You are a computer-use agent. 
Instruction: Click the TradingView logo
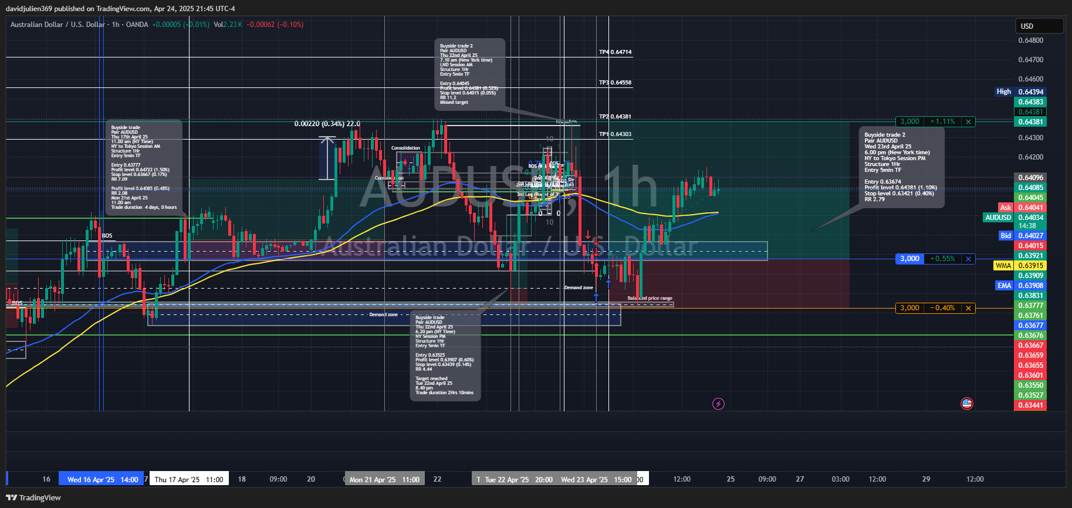tap(33, 497)
